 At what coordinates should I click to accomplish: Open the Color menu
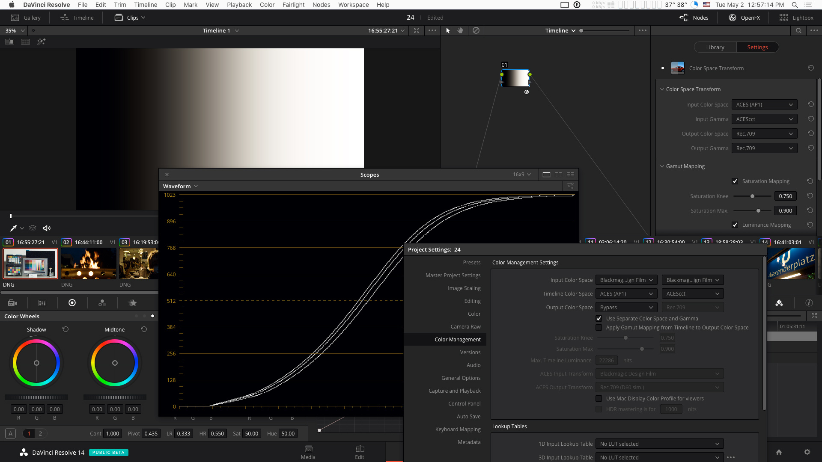267,5
